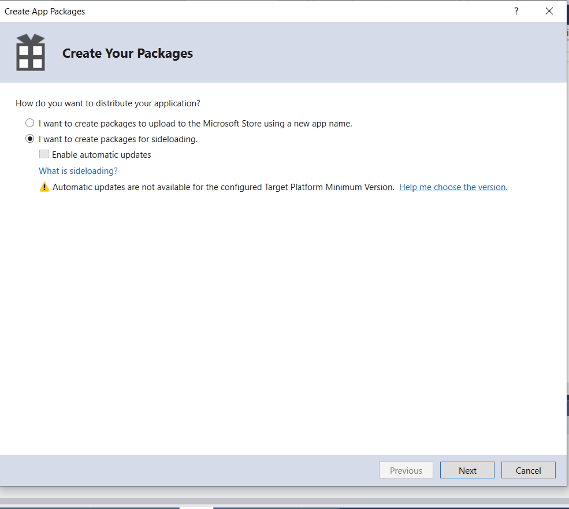Click the "How do you want to distribute" question text
The height and width of the screenshot is (509, 569).
(108, 103)
